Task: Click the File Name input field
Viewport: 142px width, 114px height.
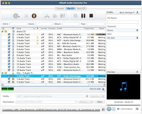Action: pos(123,22)
